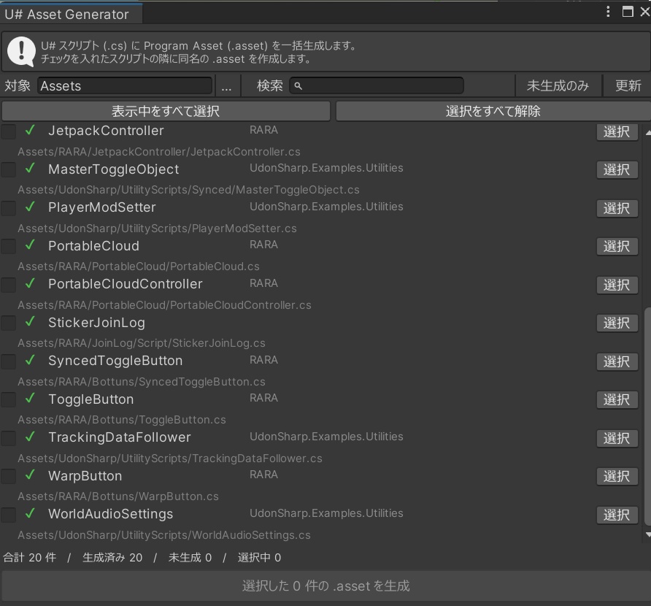Click the green check beside PortableCloud
The height and width of the screenshot is (606, 651).
coord(30,245)
